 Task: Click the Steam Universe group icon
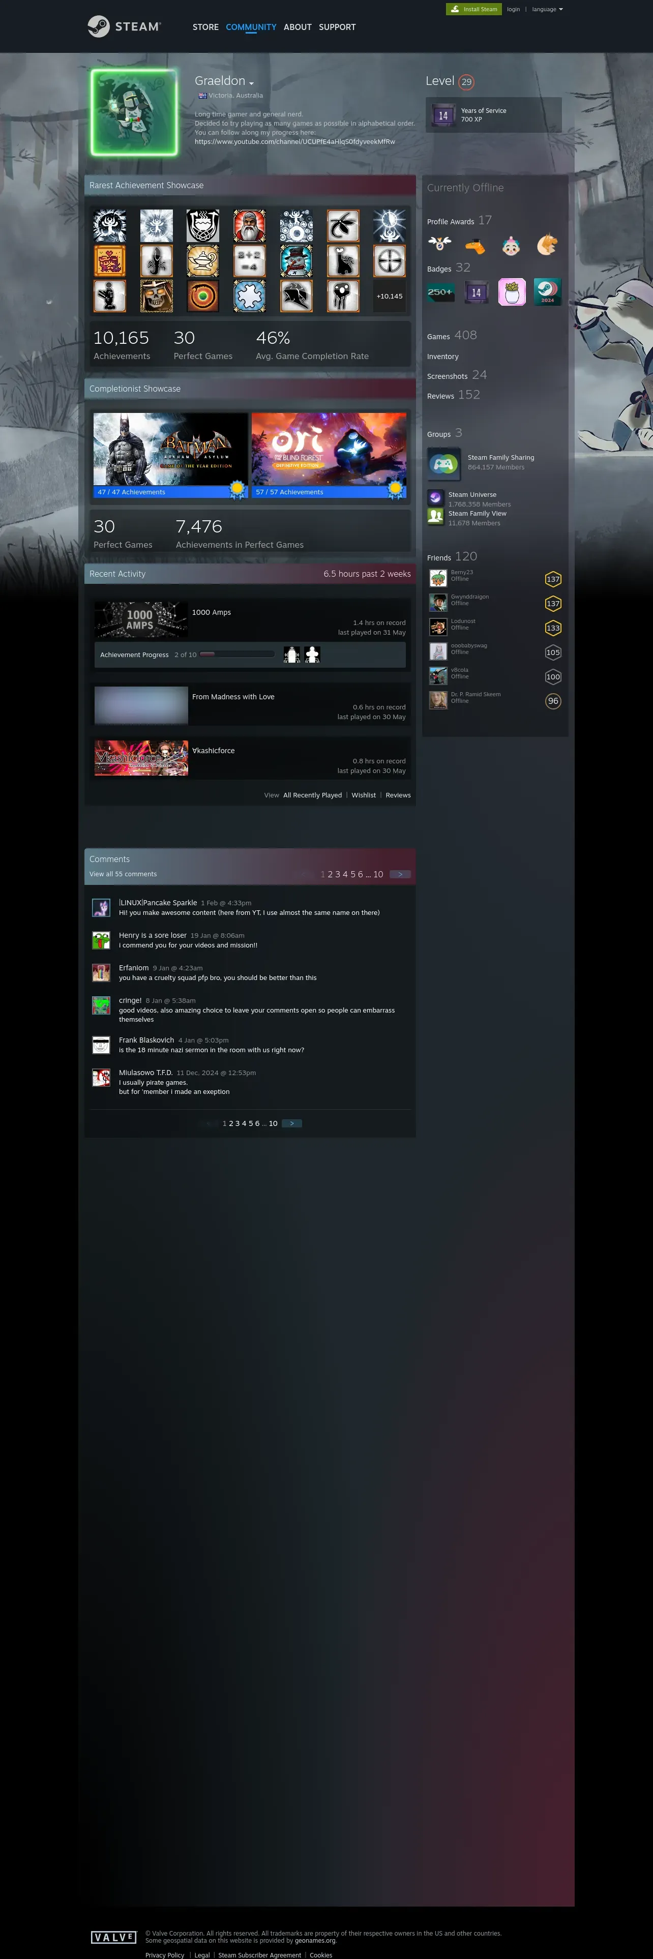click(x=435, y=498)
